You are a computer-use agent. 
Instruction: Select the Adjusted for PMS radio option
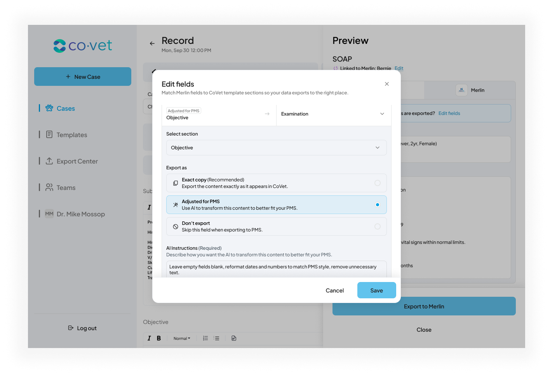click(x=378, y=205)
